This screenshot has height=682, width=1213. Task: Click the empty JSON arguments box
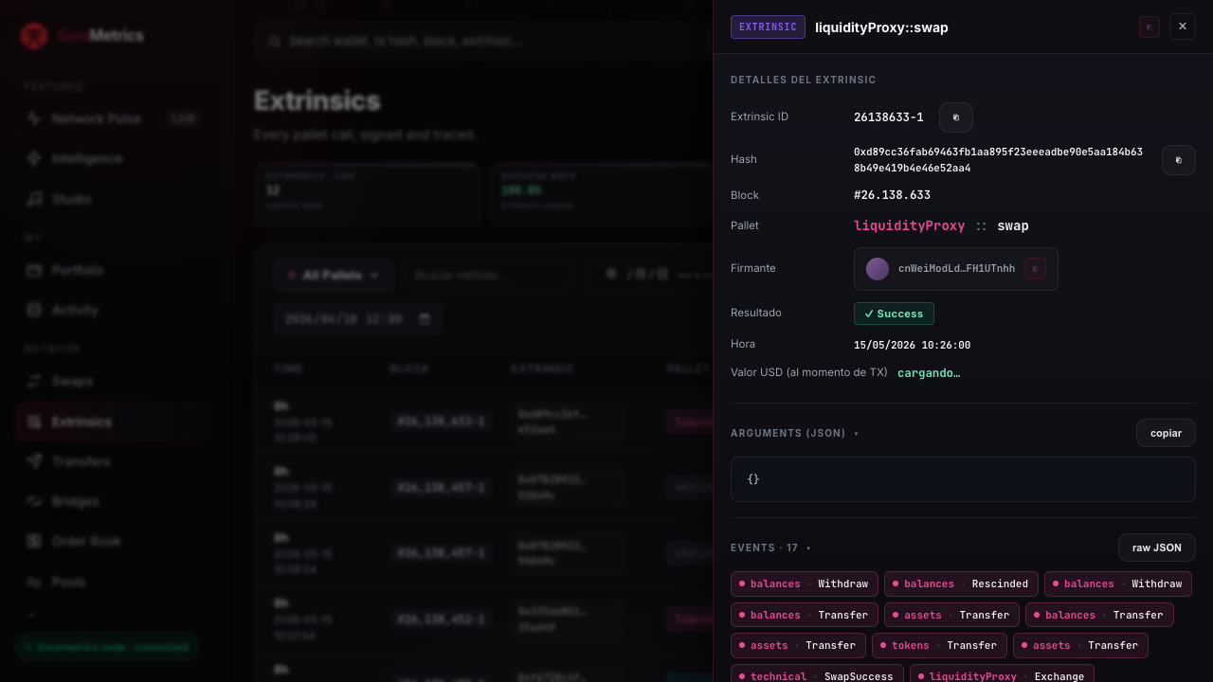tap(963, 479)
